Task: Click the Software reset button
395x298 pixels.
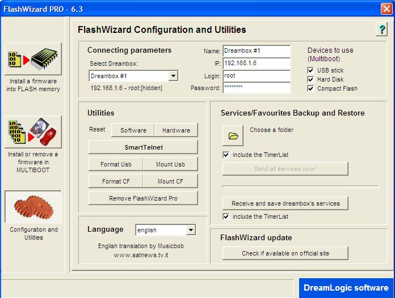Action: pos(133,130)
